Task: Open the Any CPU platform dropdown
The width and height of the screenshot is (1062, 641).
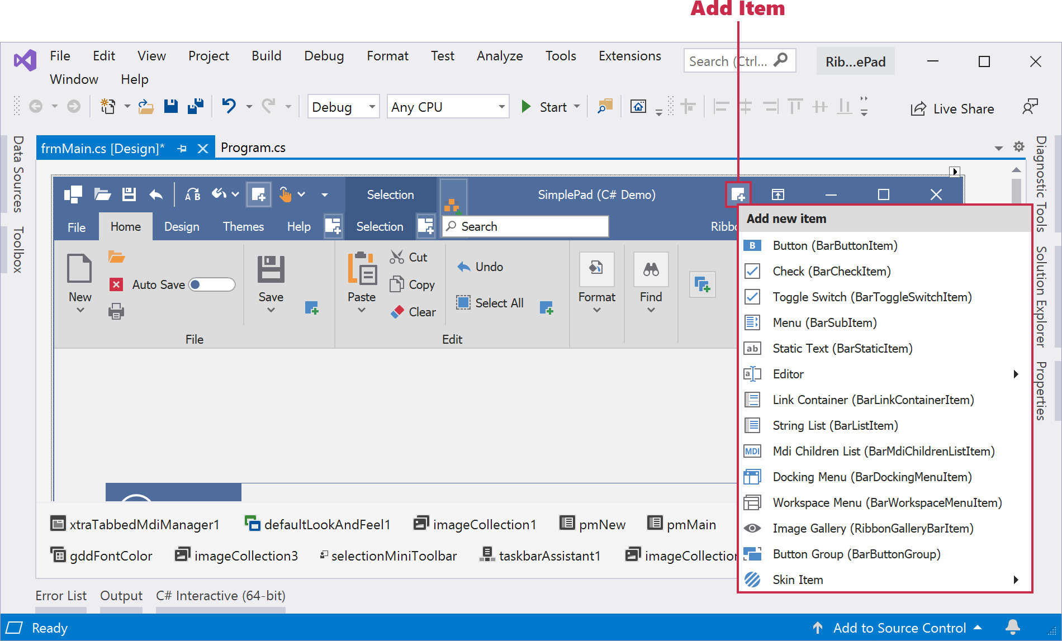Action: tap(448, 107)
